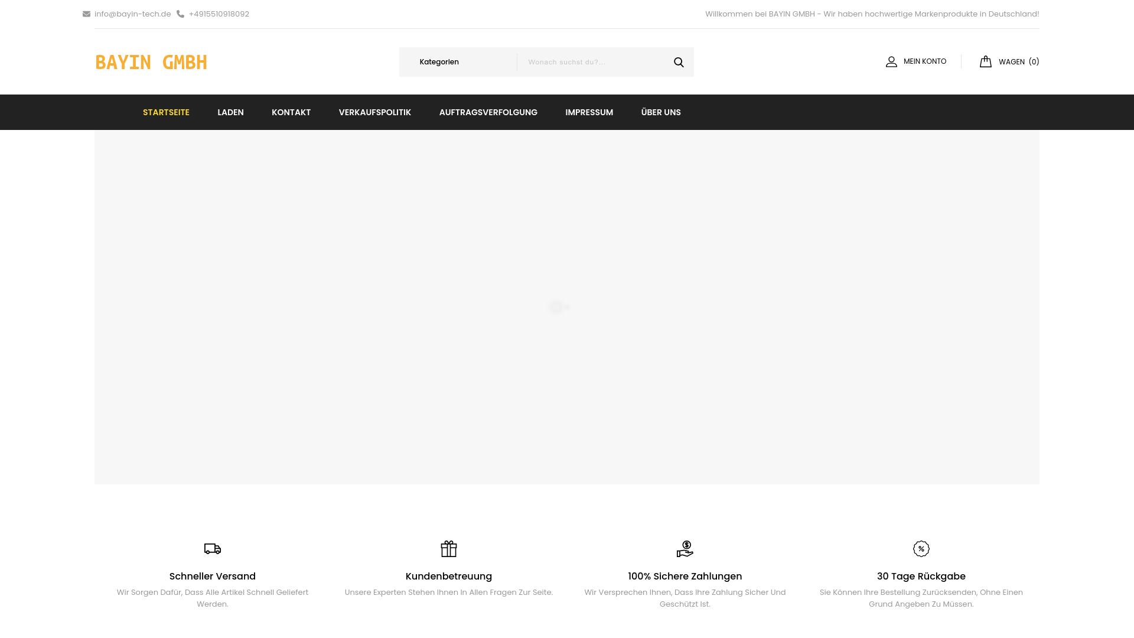The image size is (1134, 638).
Task: Navigate to Über Uns
Action: coord(661,112)
